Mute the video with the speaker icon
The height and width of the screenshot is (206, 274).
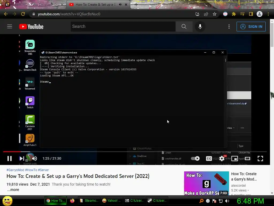click(x=35, y=159)
